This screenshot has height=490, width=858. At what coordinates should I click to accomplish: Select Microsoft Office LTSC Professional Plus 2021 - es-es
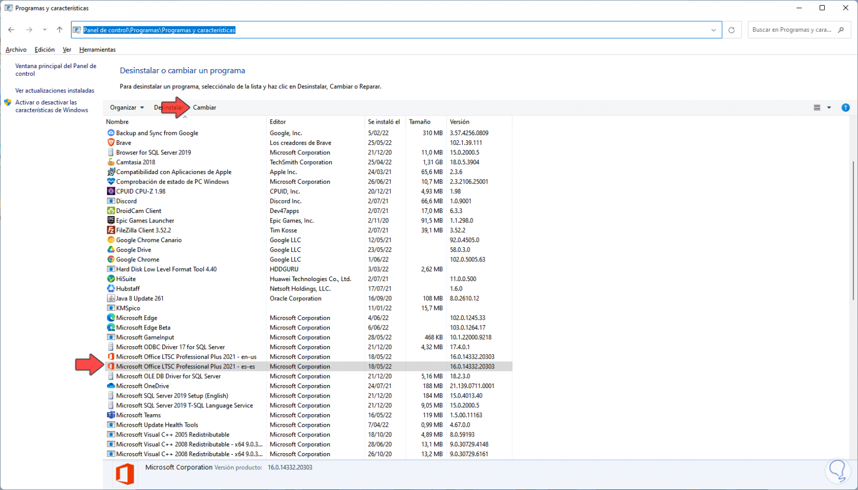(x=308, y=367)
